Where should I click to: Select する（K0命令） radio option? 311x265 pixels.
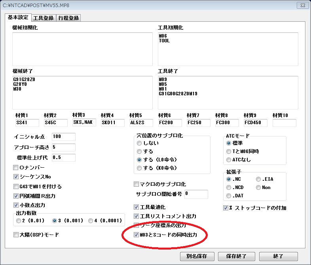(x=139, y=168)
